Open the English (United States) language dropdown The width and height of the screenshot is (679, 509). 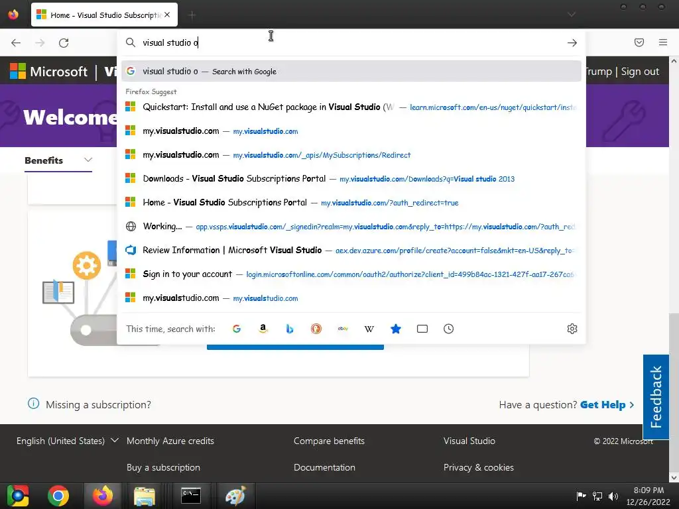(x=67, y=441)
